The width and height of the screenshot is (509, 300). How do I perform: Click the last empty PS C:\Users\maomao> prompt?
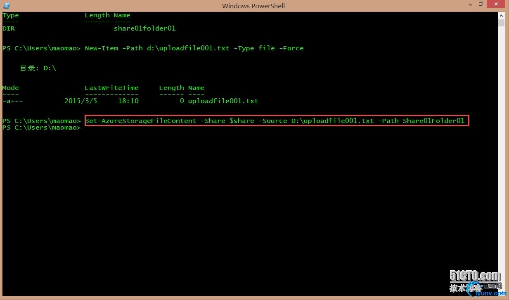point(41,128)
